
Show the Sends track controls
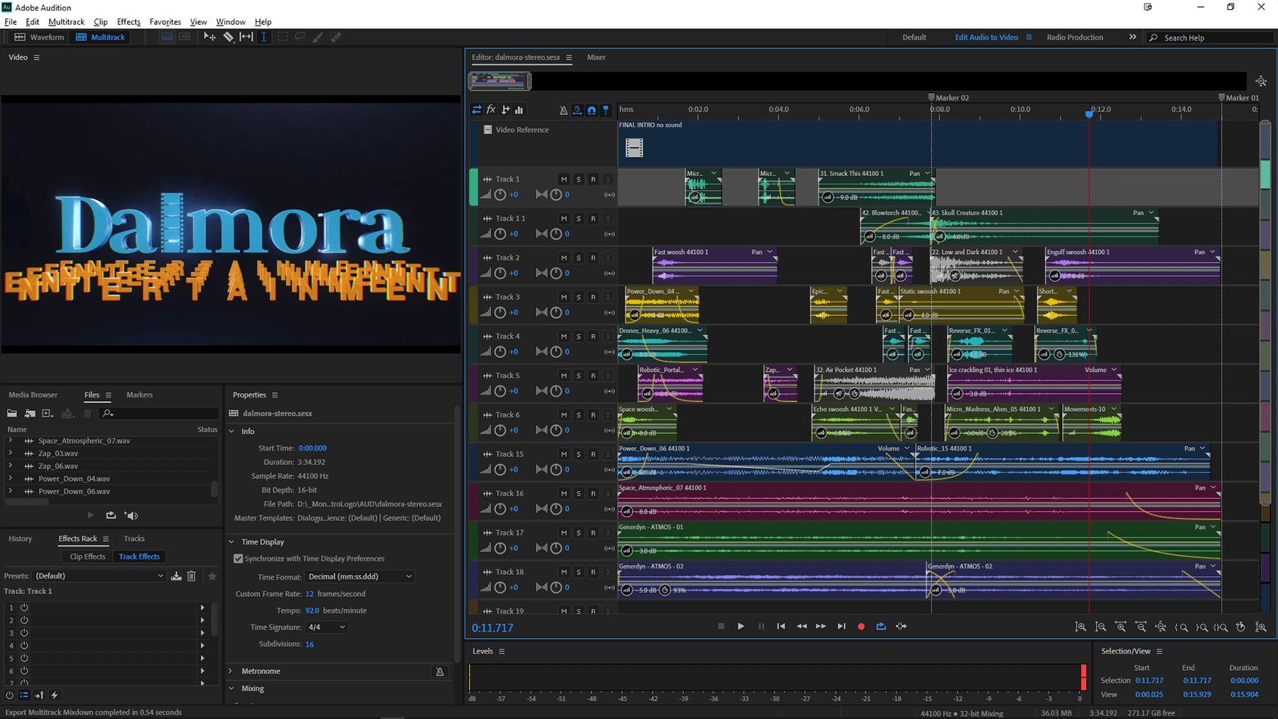[506, 110]
